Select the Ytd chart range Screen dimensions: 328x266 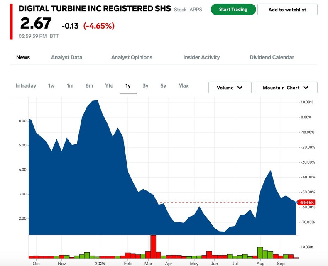click(x=109, y=86)
